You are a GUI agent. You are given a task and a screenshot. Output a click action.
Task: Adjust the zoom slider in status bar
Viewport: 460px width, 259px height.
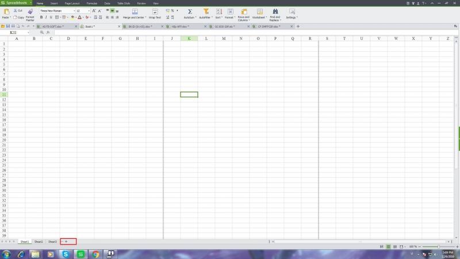(439, 246)
